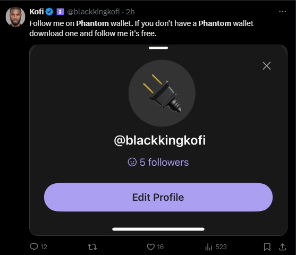Viewport: 296px width, 255px height.
Task: Open the three-dot more options menu
Action: click(282, 12)
